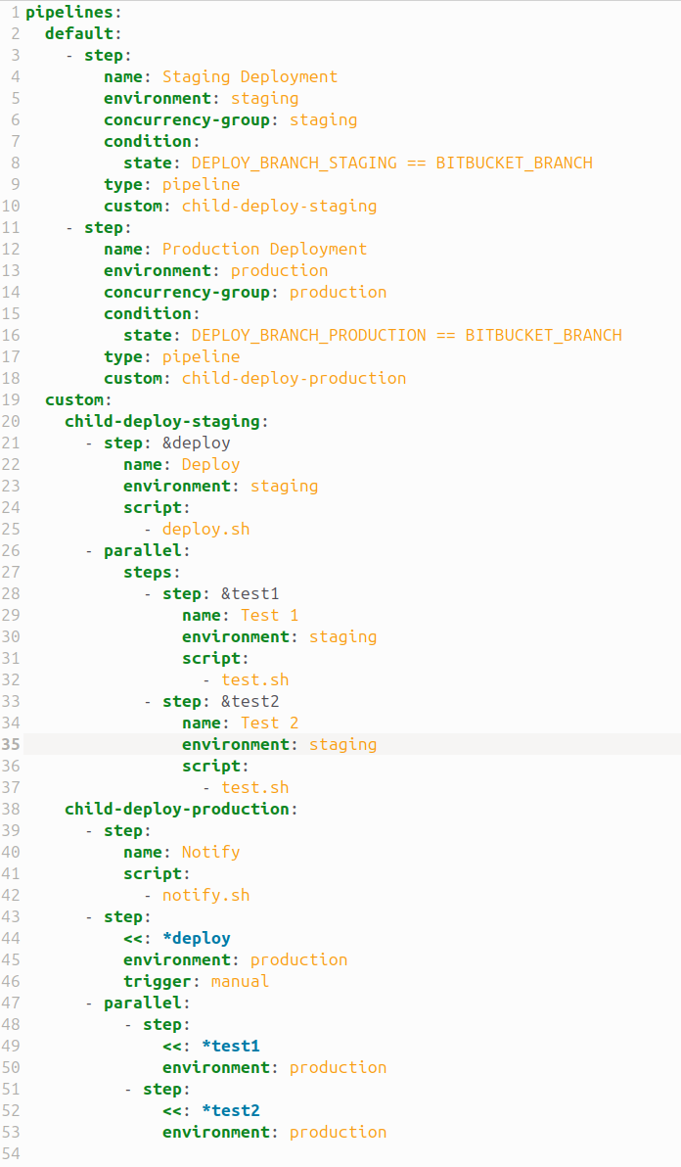Click the 'pipeline' type value on line 9

(x=202, y=185)
